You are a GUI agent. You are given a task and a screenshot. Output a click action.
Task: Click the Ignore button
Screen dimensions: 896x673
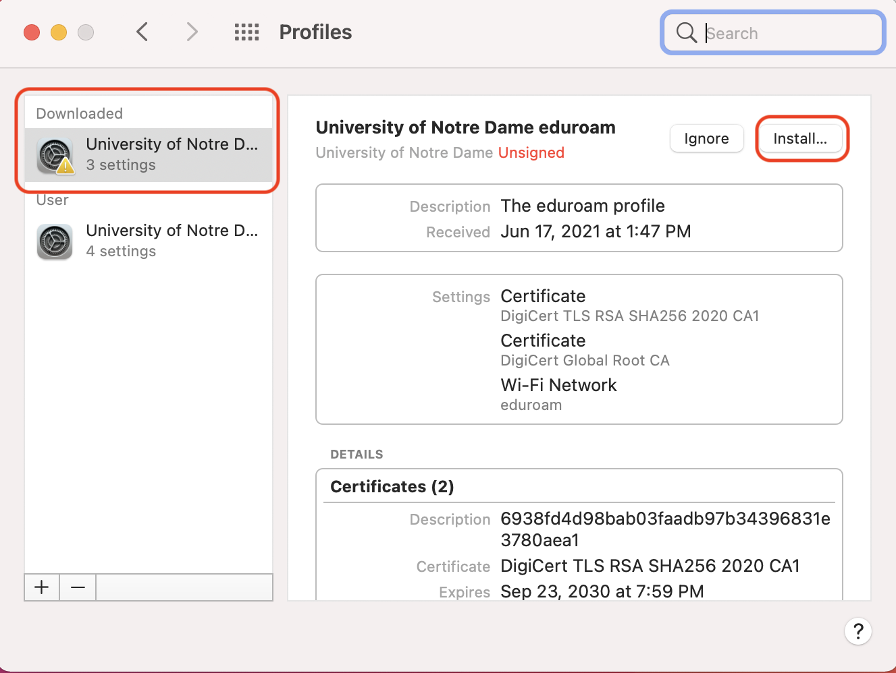tap(706, 138)
